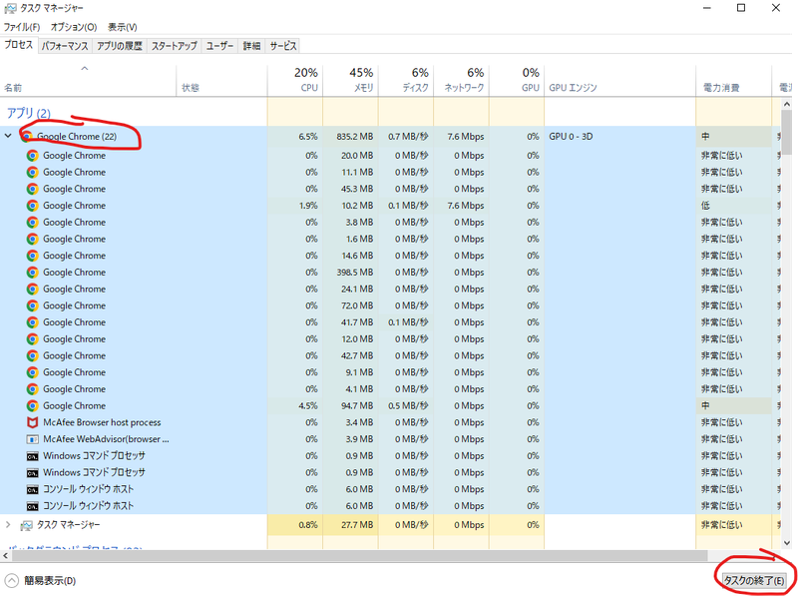
Task: Click sort arrow above 名前 column
Action: (x=85, y=68)
